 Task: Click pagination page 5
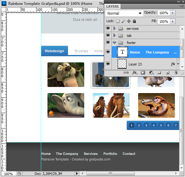(x=161, y=125)
